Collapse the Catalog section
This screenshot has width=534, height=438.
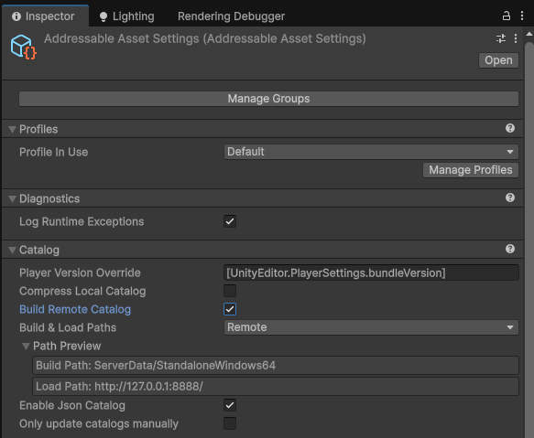point(12,251)
